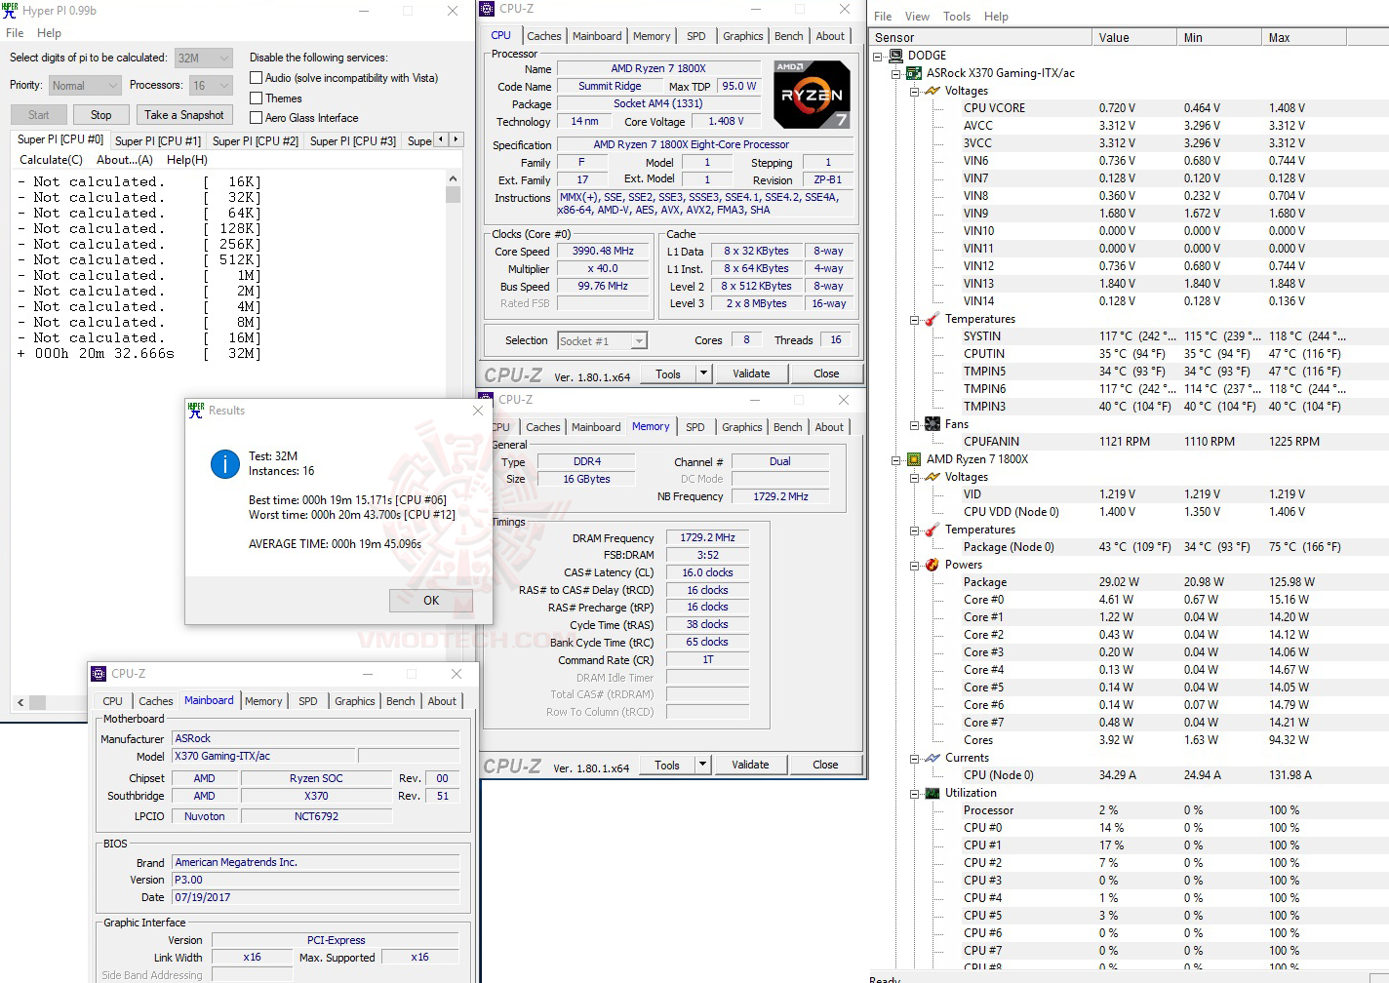This screenshot has width=1389, height=983.
Task: Click the Tools button in the top CPU-Z window
Action: coord(668,374)
